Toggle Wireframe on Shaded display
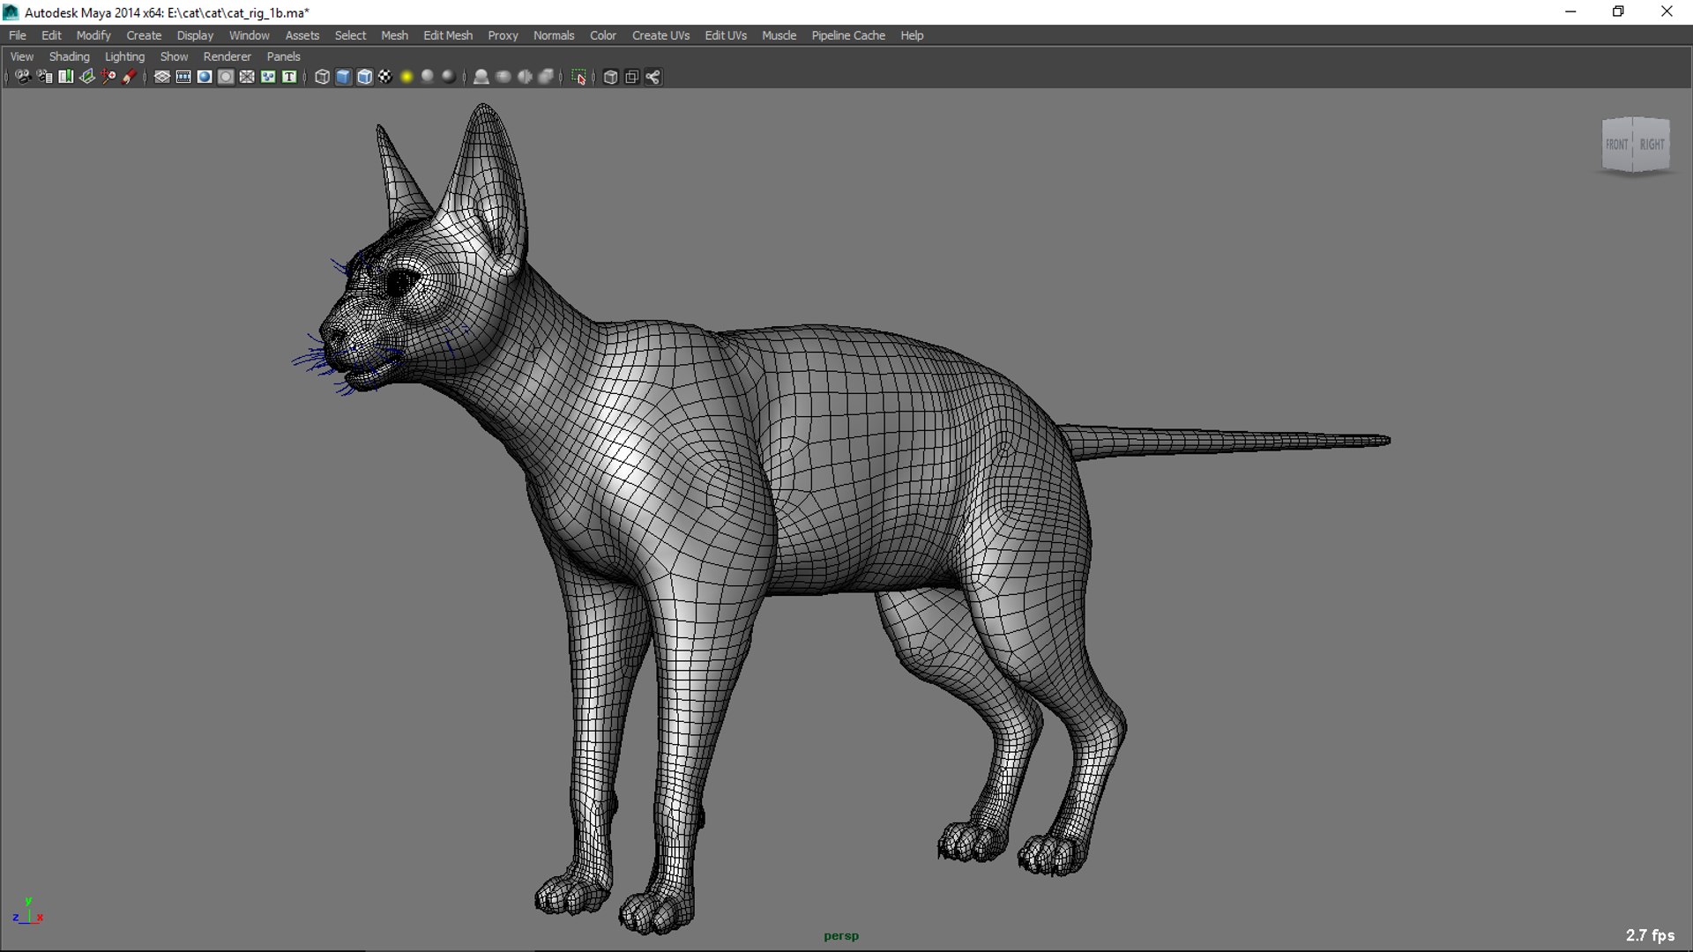 [364, 77]
